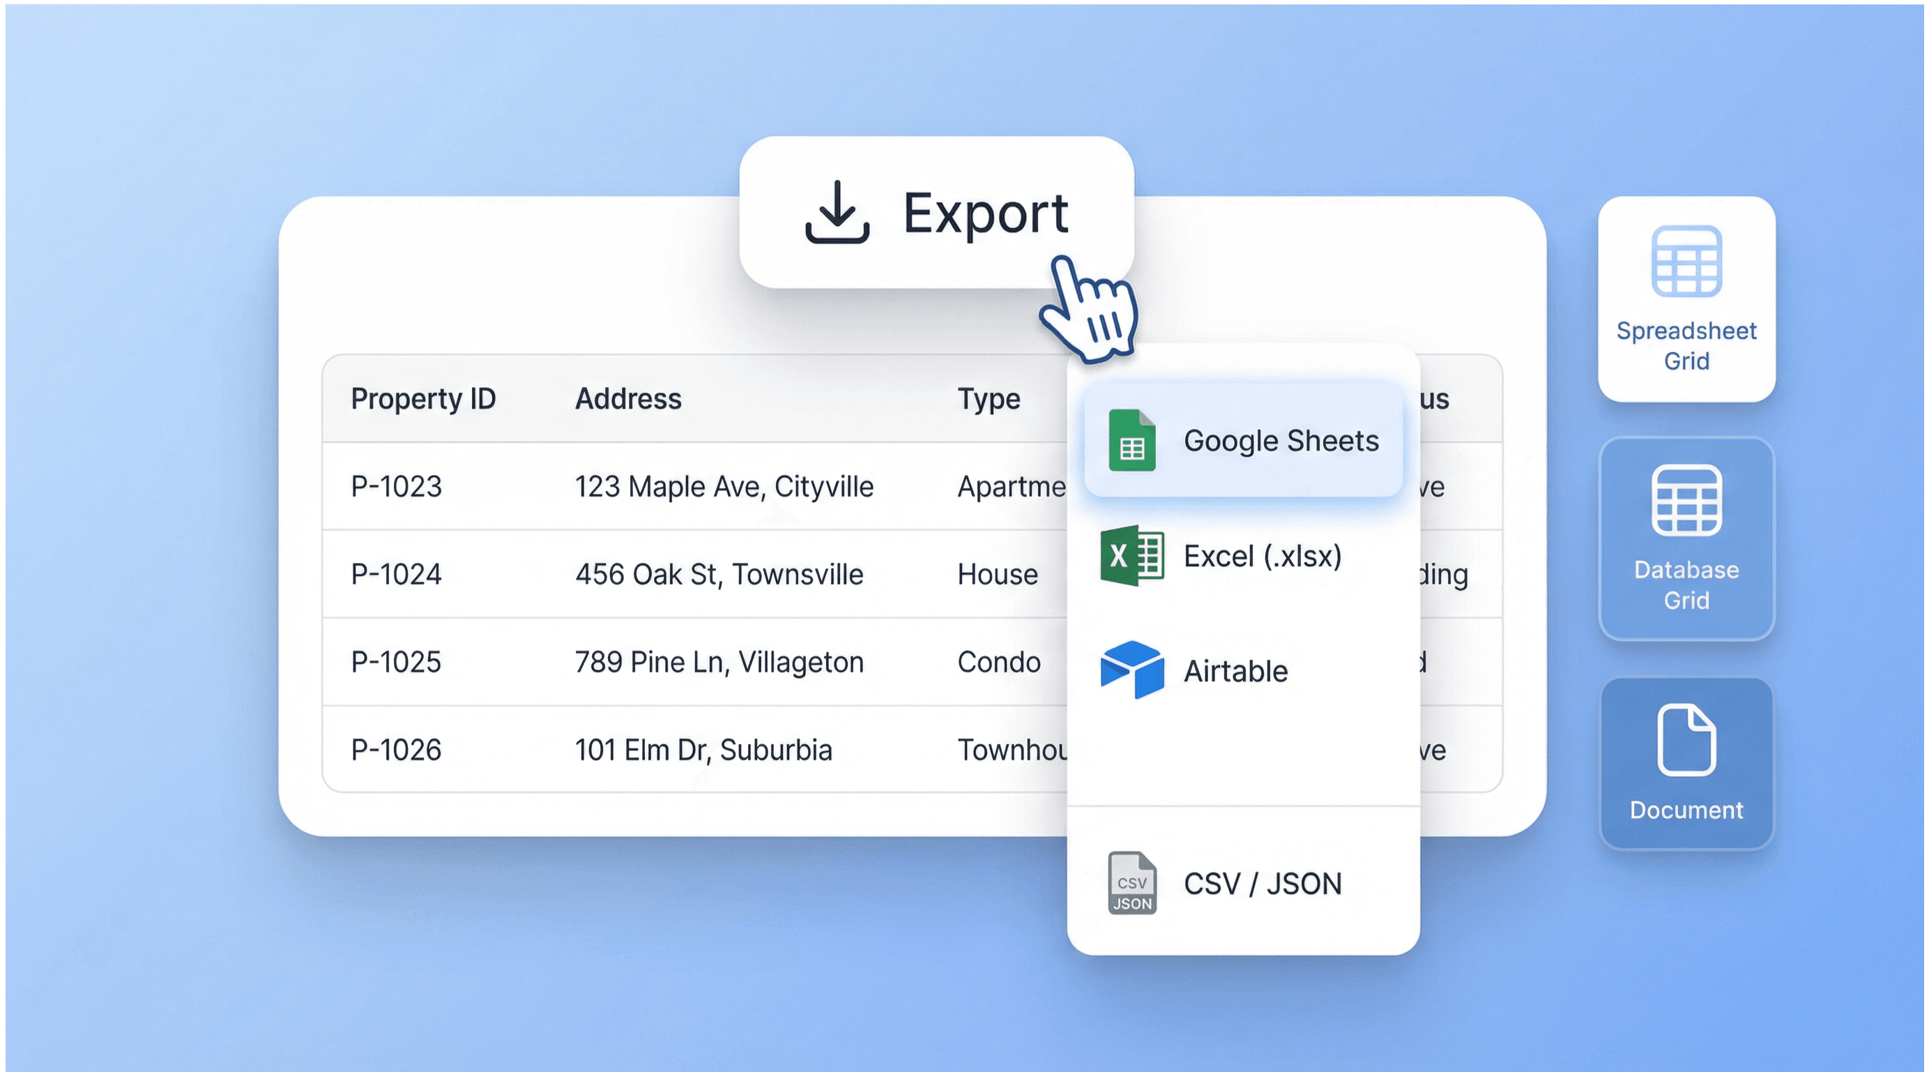The height and width of the screenshot is (1072, 1929).
Task: Switch export target to Airtable
Action: (x=1234, y=670)
